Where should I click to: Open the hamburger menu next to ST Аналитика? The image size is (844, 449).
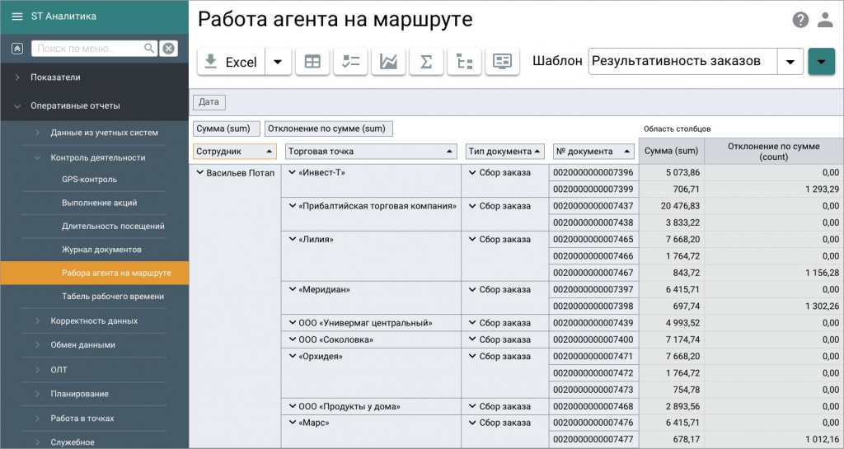tap(17, 16)
